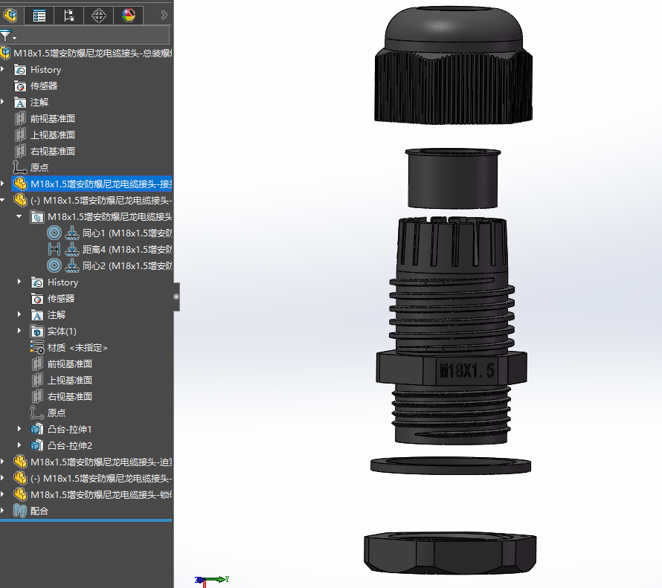Click the flat washer gasket in viewport
This screenshot has width=662, height=588.
[x=451, y=465]
